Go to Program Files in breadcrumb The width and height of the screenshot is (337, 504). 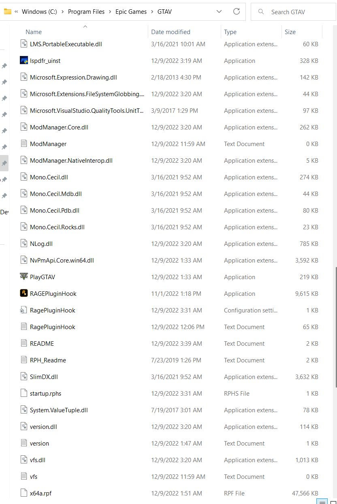point(86,12)
